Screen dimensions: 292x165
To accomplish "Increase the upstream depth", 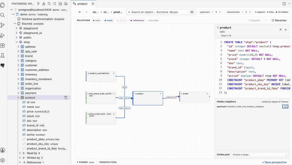I will click(220, 12).
